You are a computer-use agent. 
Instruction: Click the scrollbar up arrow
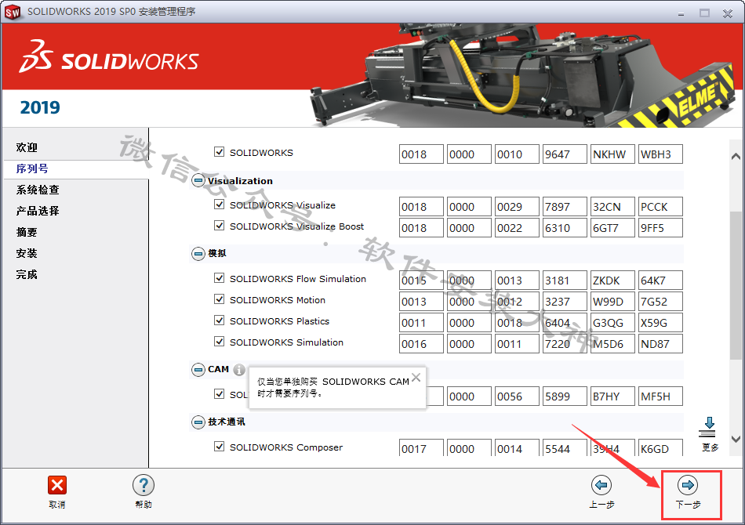[x=736, y=156]
